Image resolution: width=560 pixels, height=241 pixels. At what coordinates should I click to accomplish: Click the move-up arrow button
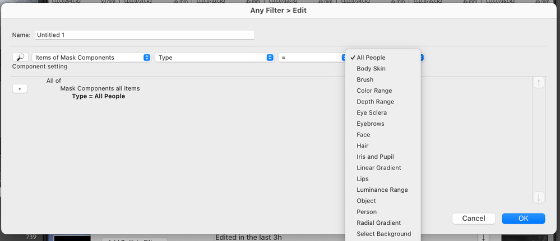539,83
